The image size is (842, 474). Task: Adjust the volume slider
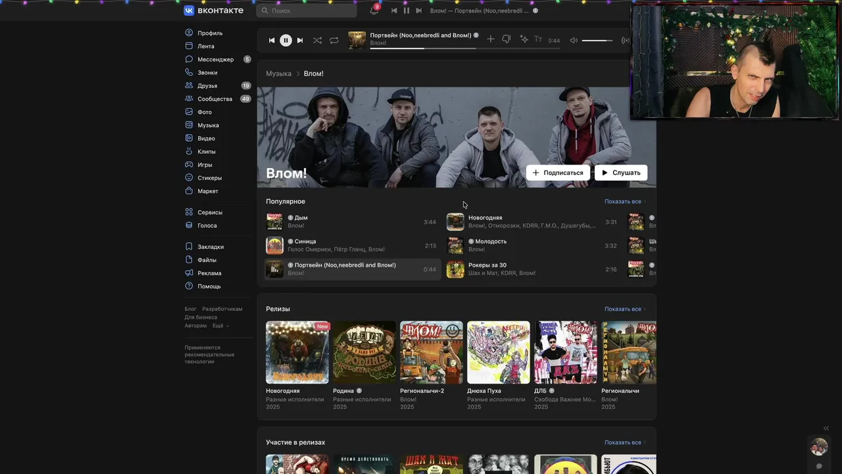click(597, 40)
